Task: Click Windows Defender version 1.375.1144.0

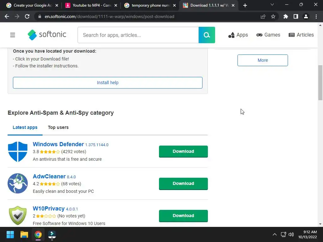Action: (x=97, y=145)
